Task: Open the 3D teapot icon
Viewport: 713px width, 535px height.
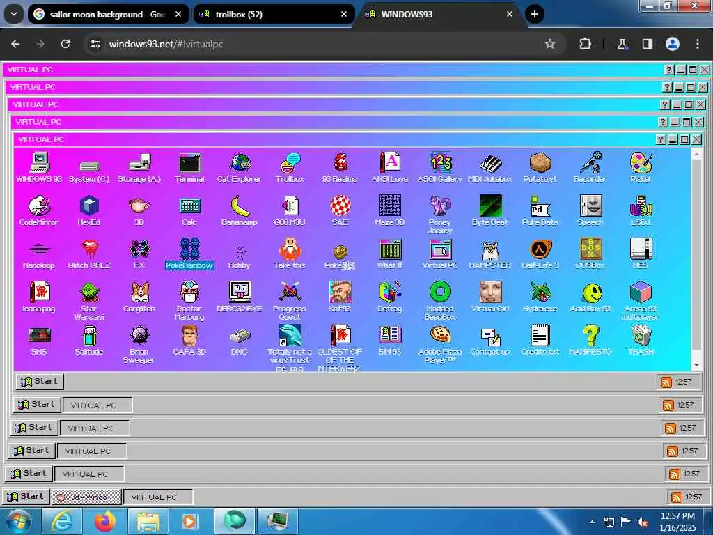Action: click(139, 210)
